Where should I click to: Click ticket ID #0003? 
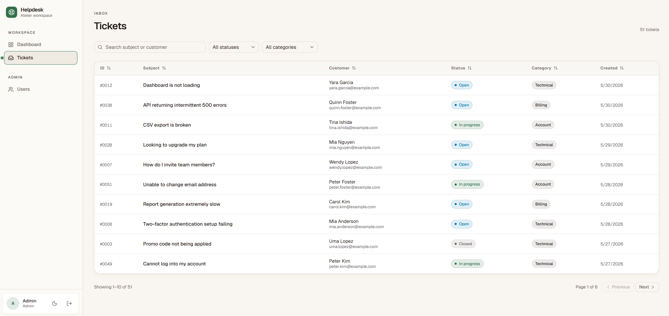[106, 244]
